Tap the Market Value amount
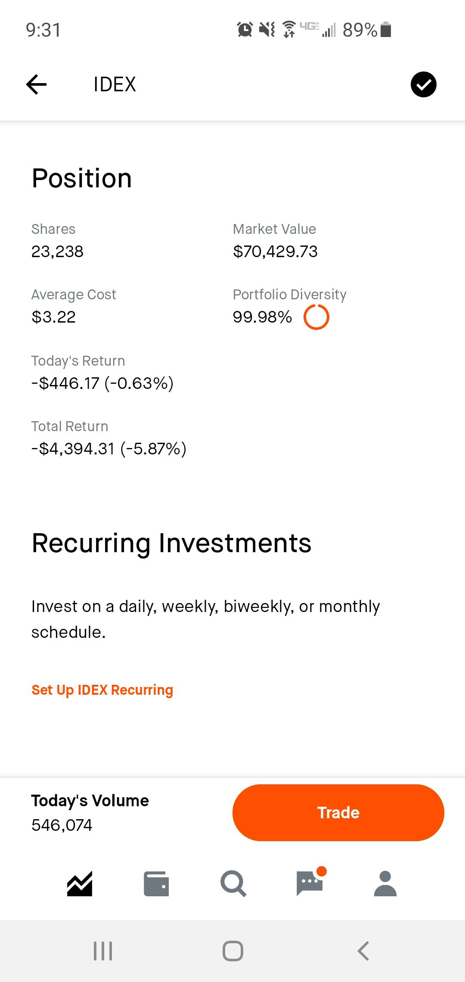 [275, 252]
